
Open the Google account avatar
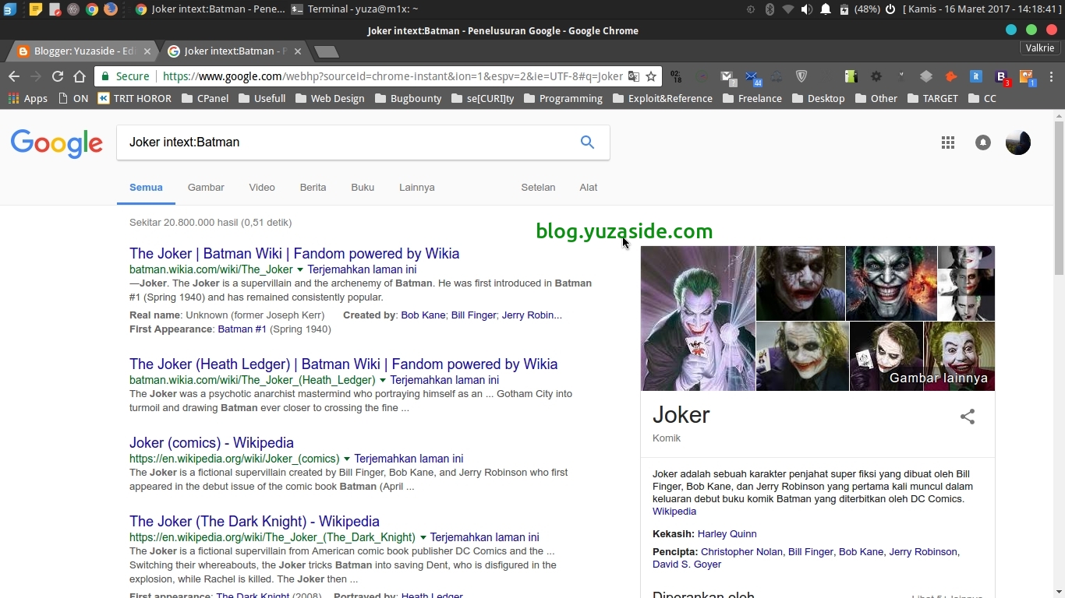1018,142
